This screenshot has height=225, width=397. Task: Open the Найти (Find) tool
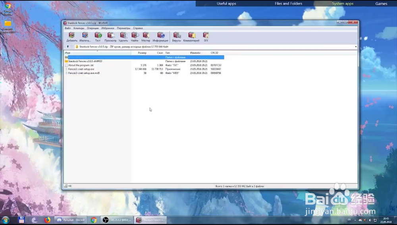[135, 37]
